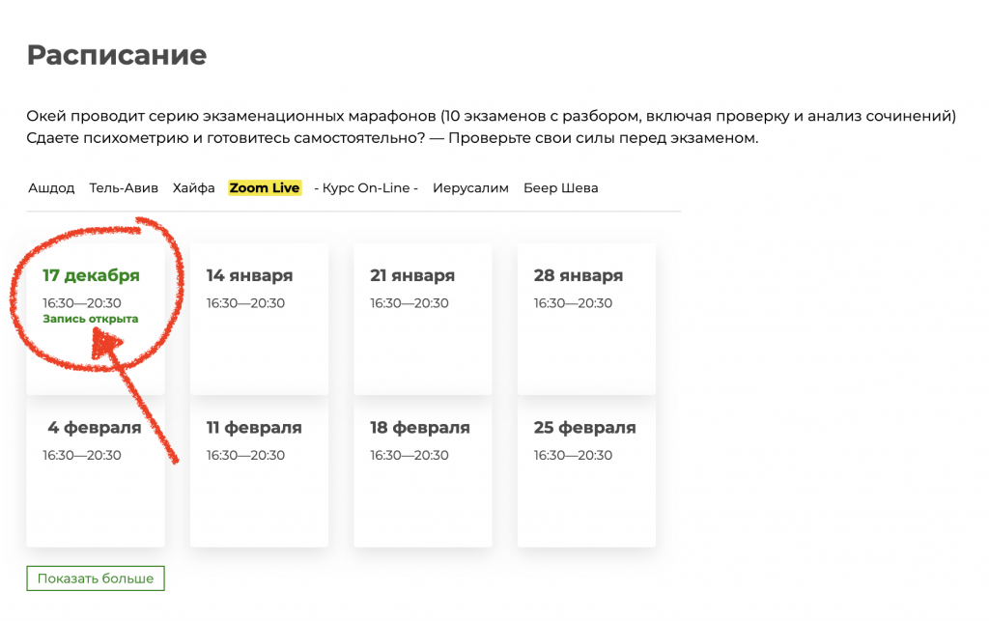Open the 14 января marathon card

tap(259, 319)
